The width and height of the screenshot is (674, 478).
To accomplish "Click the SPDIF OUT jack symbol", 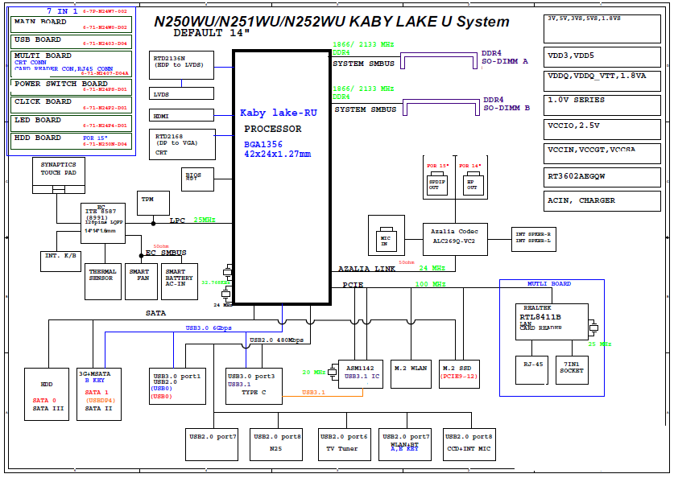I will (436, 183).
